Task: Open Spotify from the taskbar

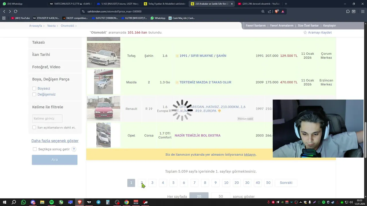Action: pyautogui.click(x=52, y=202)
